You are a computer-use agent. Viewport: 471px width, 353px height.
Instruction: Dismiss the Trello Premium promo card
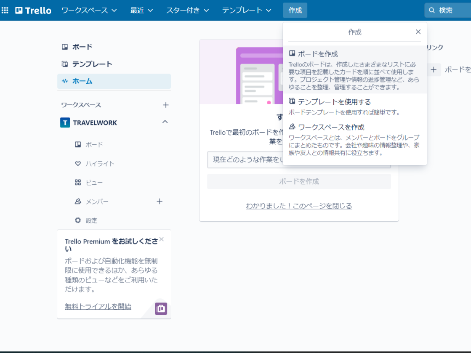(162, 239)
